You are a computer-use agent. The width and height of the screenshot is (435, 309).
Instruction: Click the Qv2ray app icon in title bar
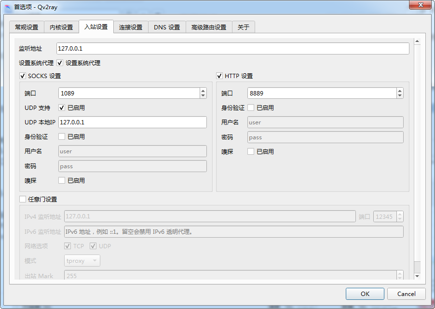point(7,7)
